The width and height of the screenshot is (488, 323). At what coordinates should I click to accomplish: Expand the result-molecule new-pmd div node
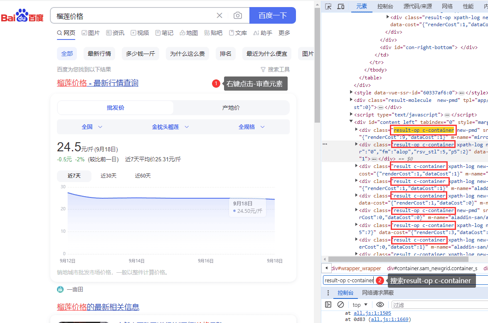351,100
